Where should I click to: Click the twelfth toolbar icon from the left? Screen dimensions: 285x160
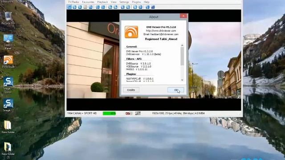135,7
